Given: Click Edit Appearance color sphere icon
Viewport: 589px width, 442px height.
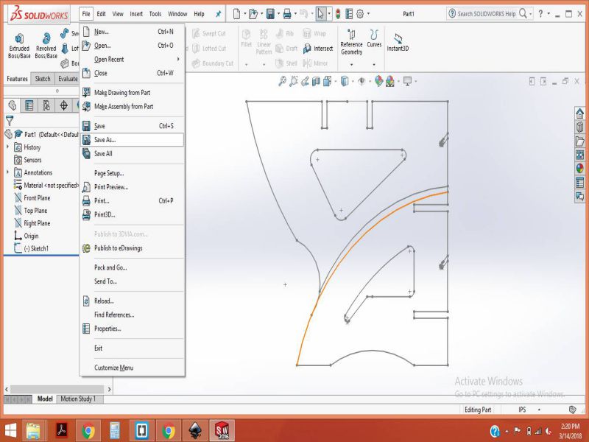Looking at the screenshot, I should 378,81.
